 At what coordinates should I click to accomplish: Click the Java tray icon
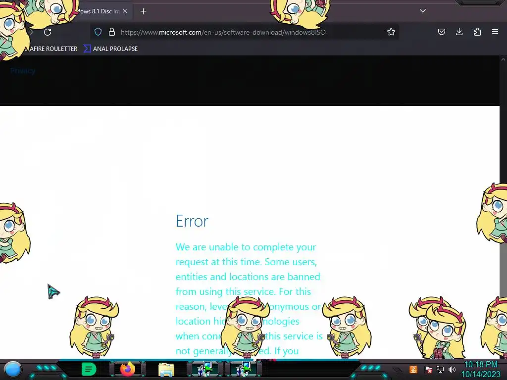tap(413, 369)
